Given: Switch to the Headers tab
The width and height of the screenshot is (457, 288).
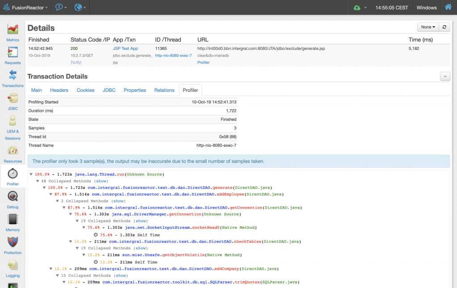Looking at the screenshot, I should pos(59,90).
